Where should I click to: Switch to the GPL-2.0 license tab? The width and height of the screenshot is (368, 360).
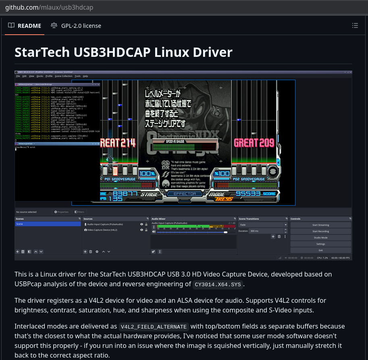pyautogui.click(x=76, y=25)
